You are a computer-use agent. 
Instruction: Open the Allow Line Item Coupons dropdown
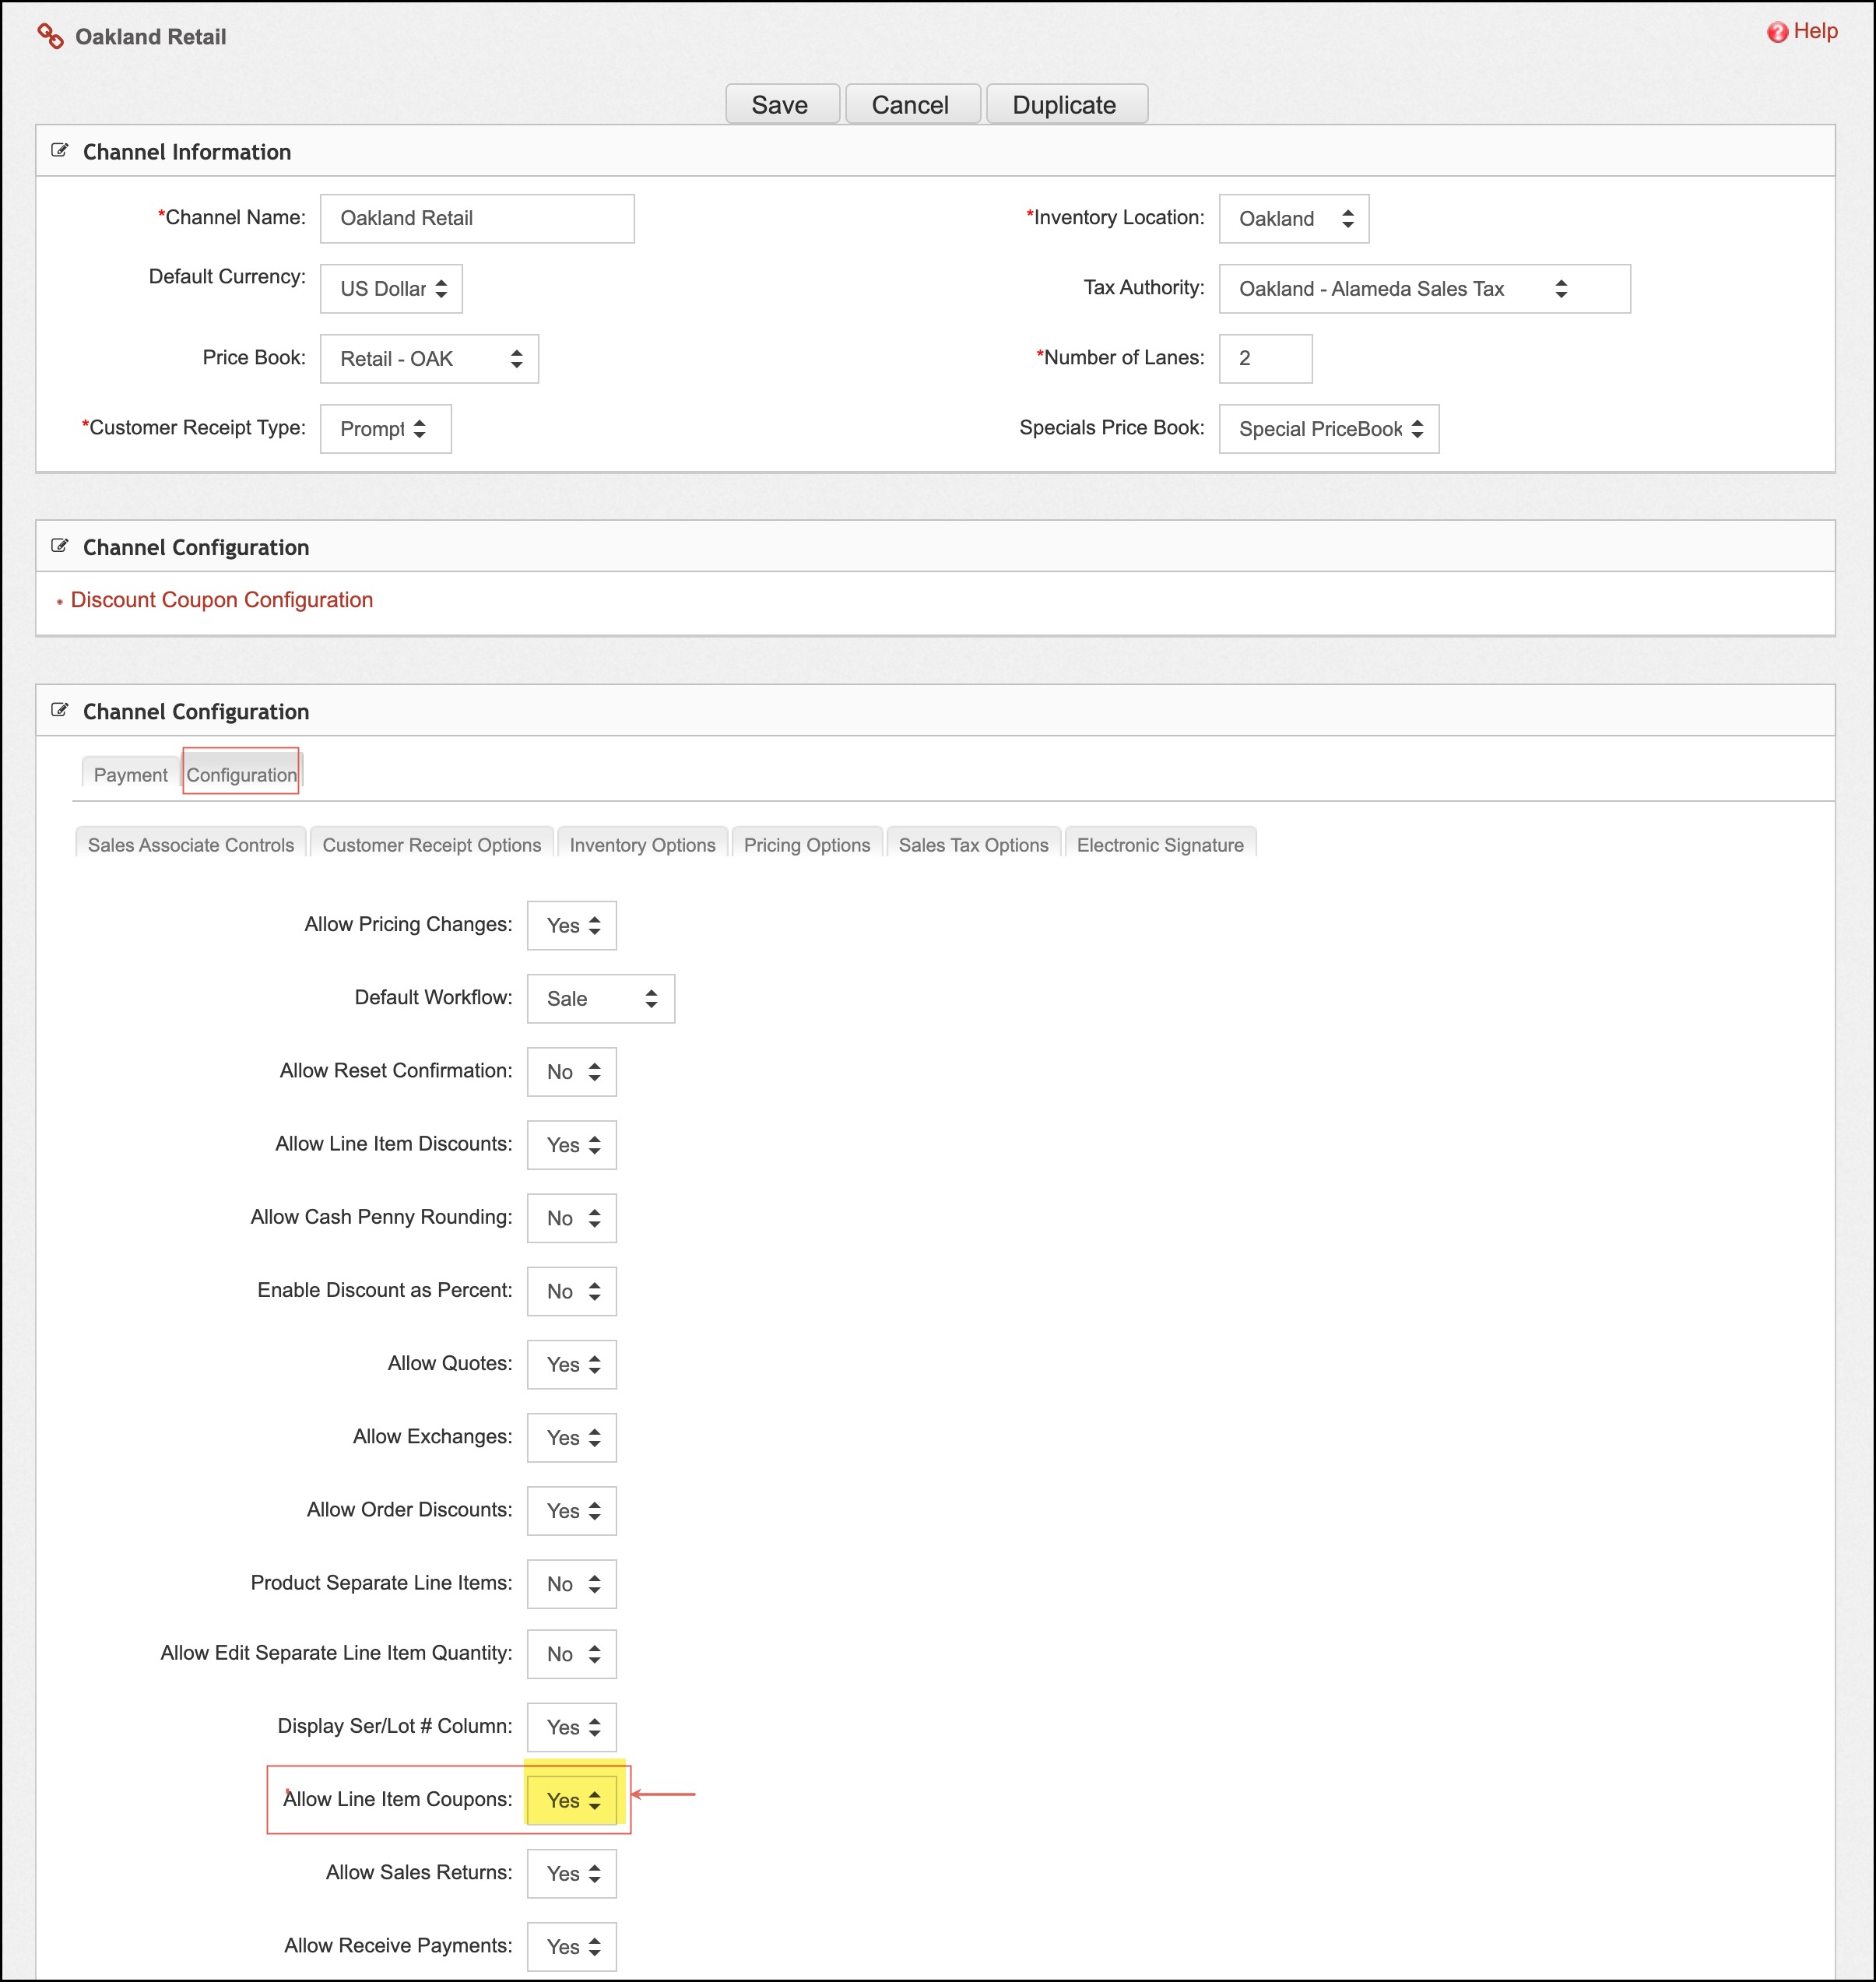pyautogui.click(x=573, y=1800)
